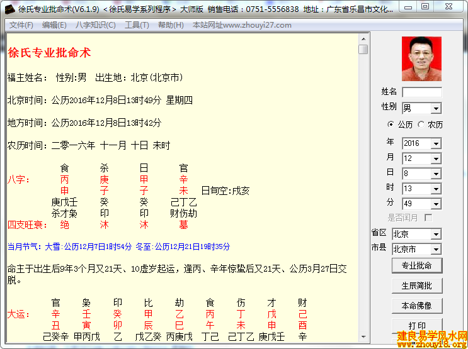Viewport: 468px width, 349px height.
Task: Expand the 性别 dropdown
Action: (x=436, y=109)
